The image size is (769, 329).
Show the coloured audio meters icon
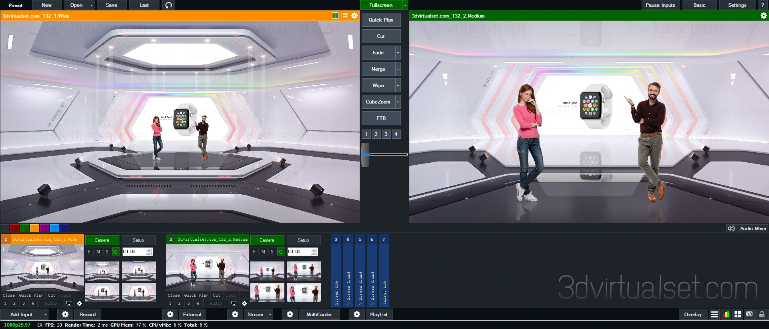(726, 314)
